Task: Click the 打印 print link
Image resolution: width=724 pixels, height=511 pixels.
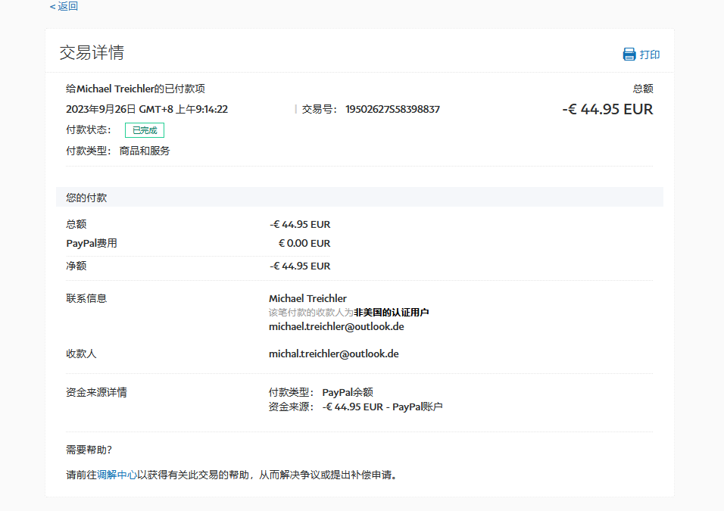Action: point(650,55)
